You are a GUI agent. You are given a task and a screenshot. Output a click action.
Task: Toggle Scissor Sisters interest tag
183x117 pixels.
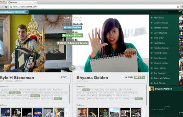[x=107, y=99]
